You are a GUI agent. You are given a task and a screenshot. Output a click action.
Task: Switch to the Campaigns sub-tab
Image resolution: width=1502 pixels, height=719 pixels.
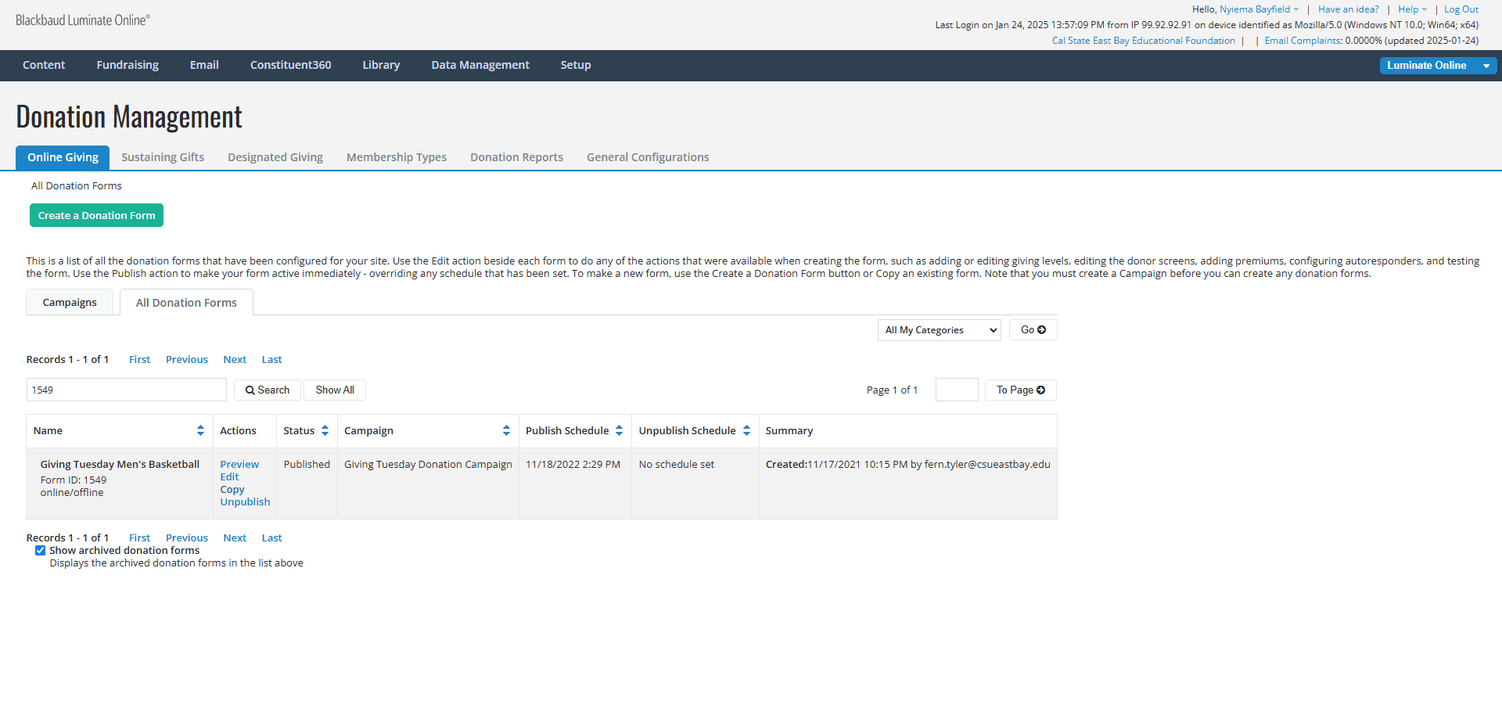70,302
